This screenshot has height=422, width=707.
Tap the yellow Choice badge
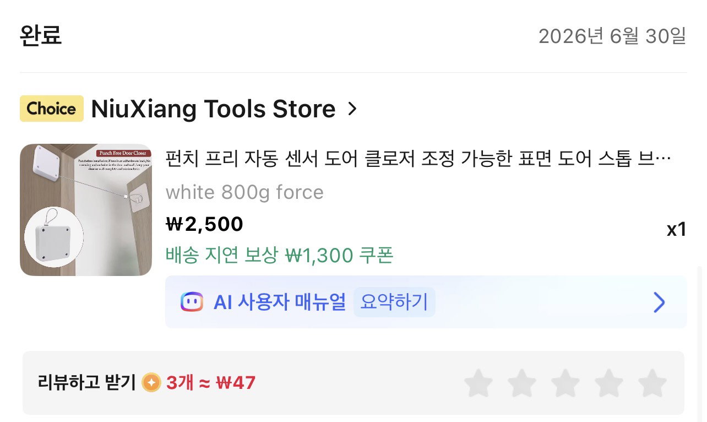tap(52, 109)
